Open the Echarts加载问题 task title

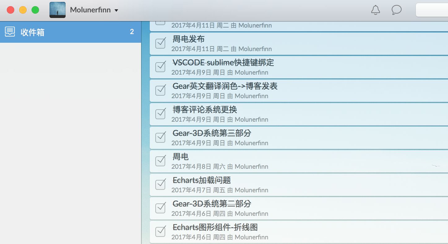coord(202,180)
